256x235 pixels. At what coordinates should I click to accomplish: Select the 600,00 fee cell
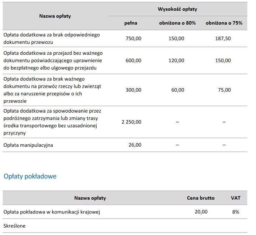pos(134,60)
